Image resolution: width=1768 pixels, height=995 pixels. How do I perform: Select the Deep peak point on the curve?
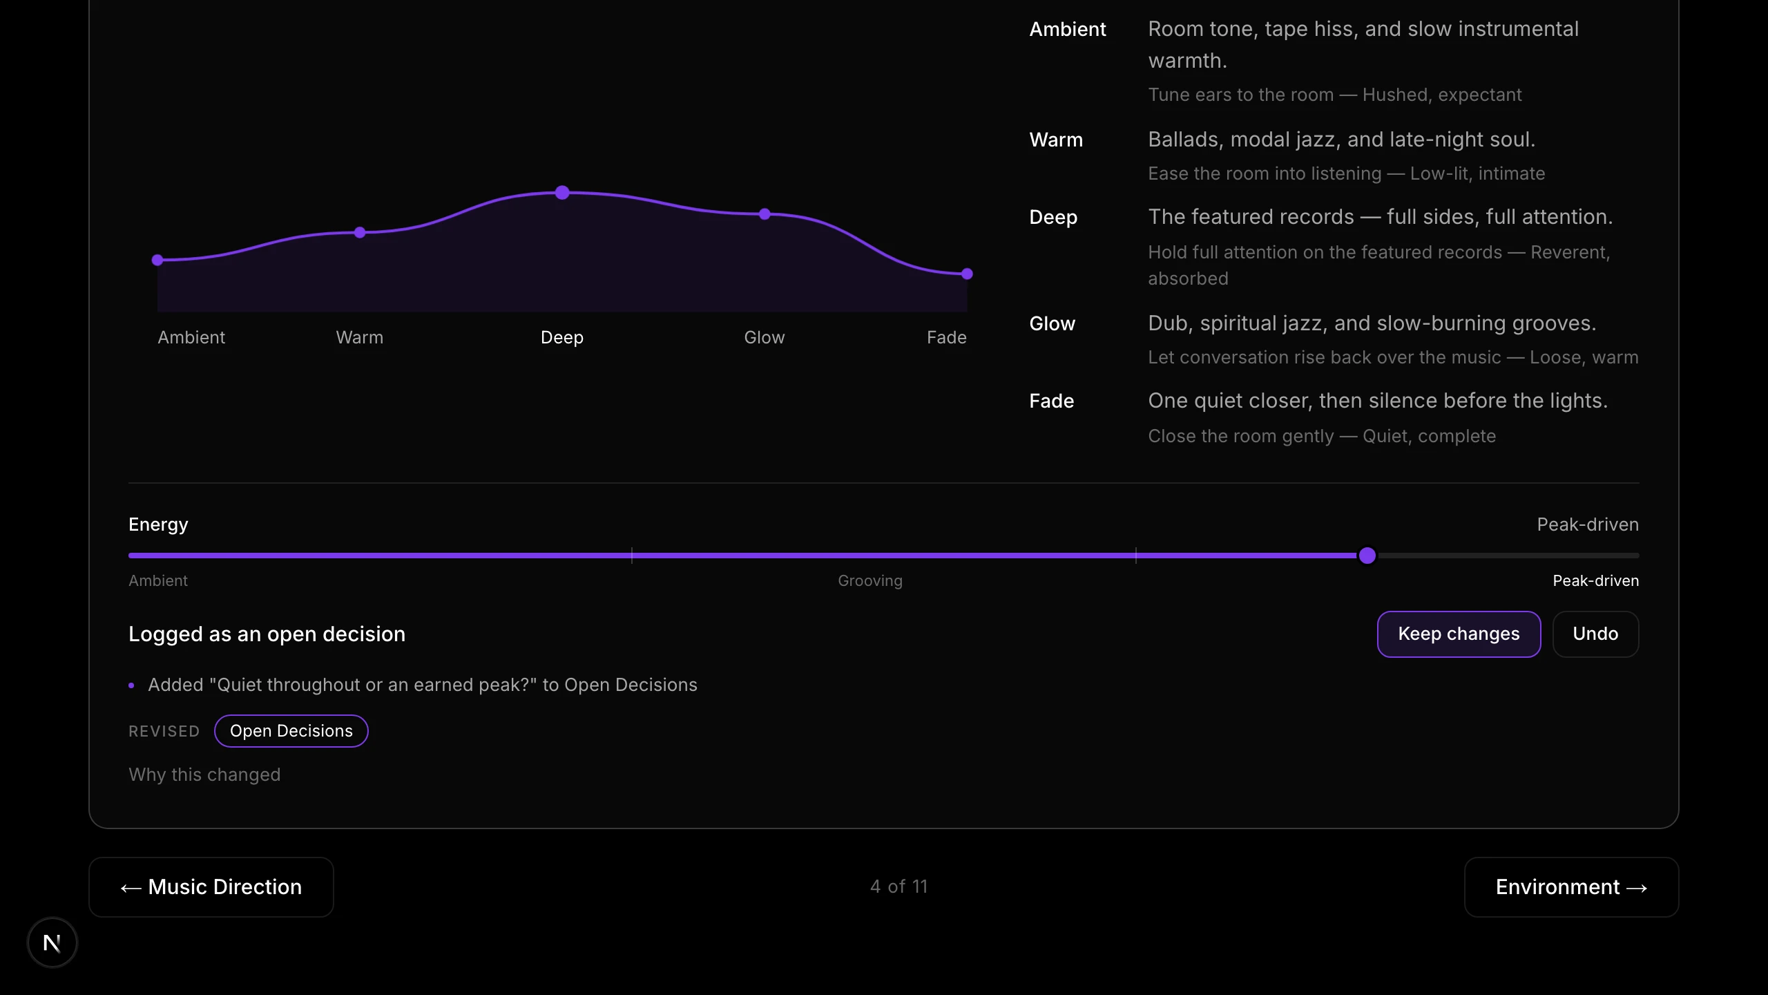(562, 192)
